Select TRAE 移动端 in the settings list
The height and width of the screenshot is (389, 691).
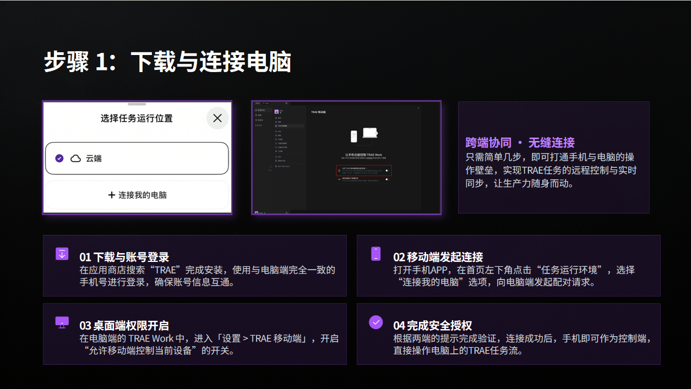289,126
